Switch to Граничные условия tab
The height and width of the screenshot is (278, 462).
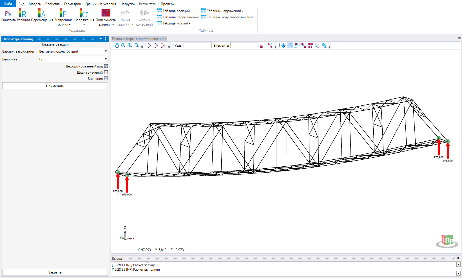click(x=101, y=4)
